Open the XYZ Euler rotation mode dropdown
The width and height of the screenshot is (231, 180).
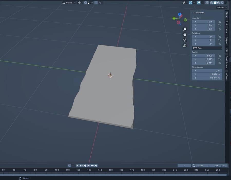click(207, 48)
